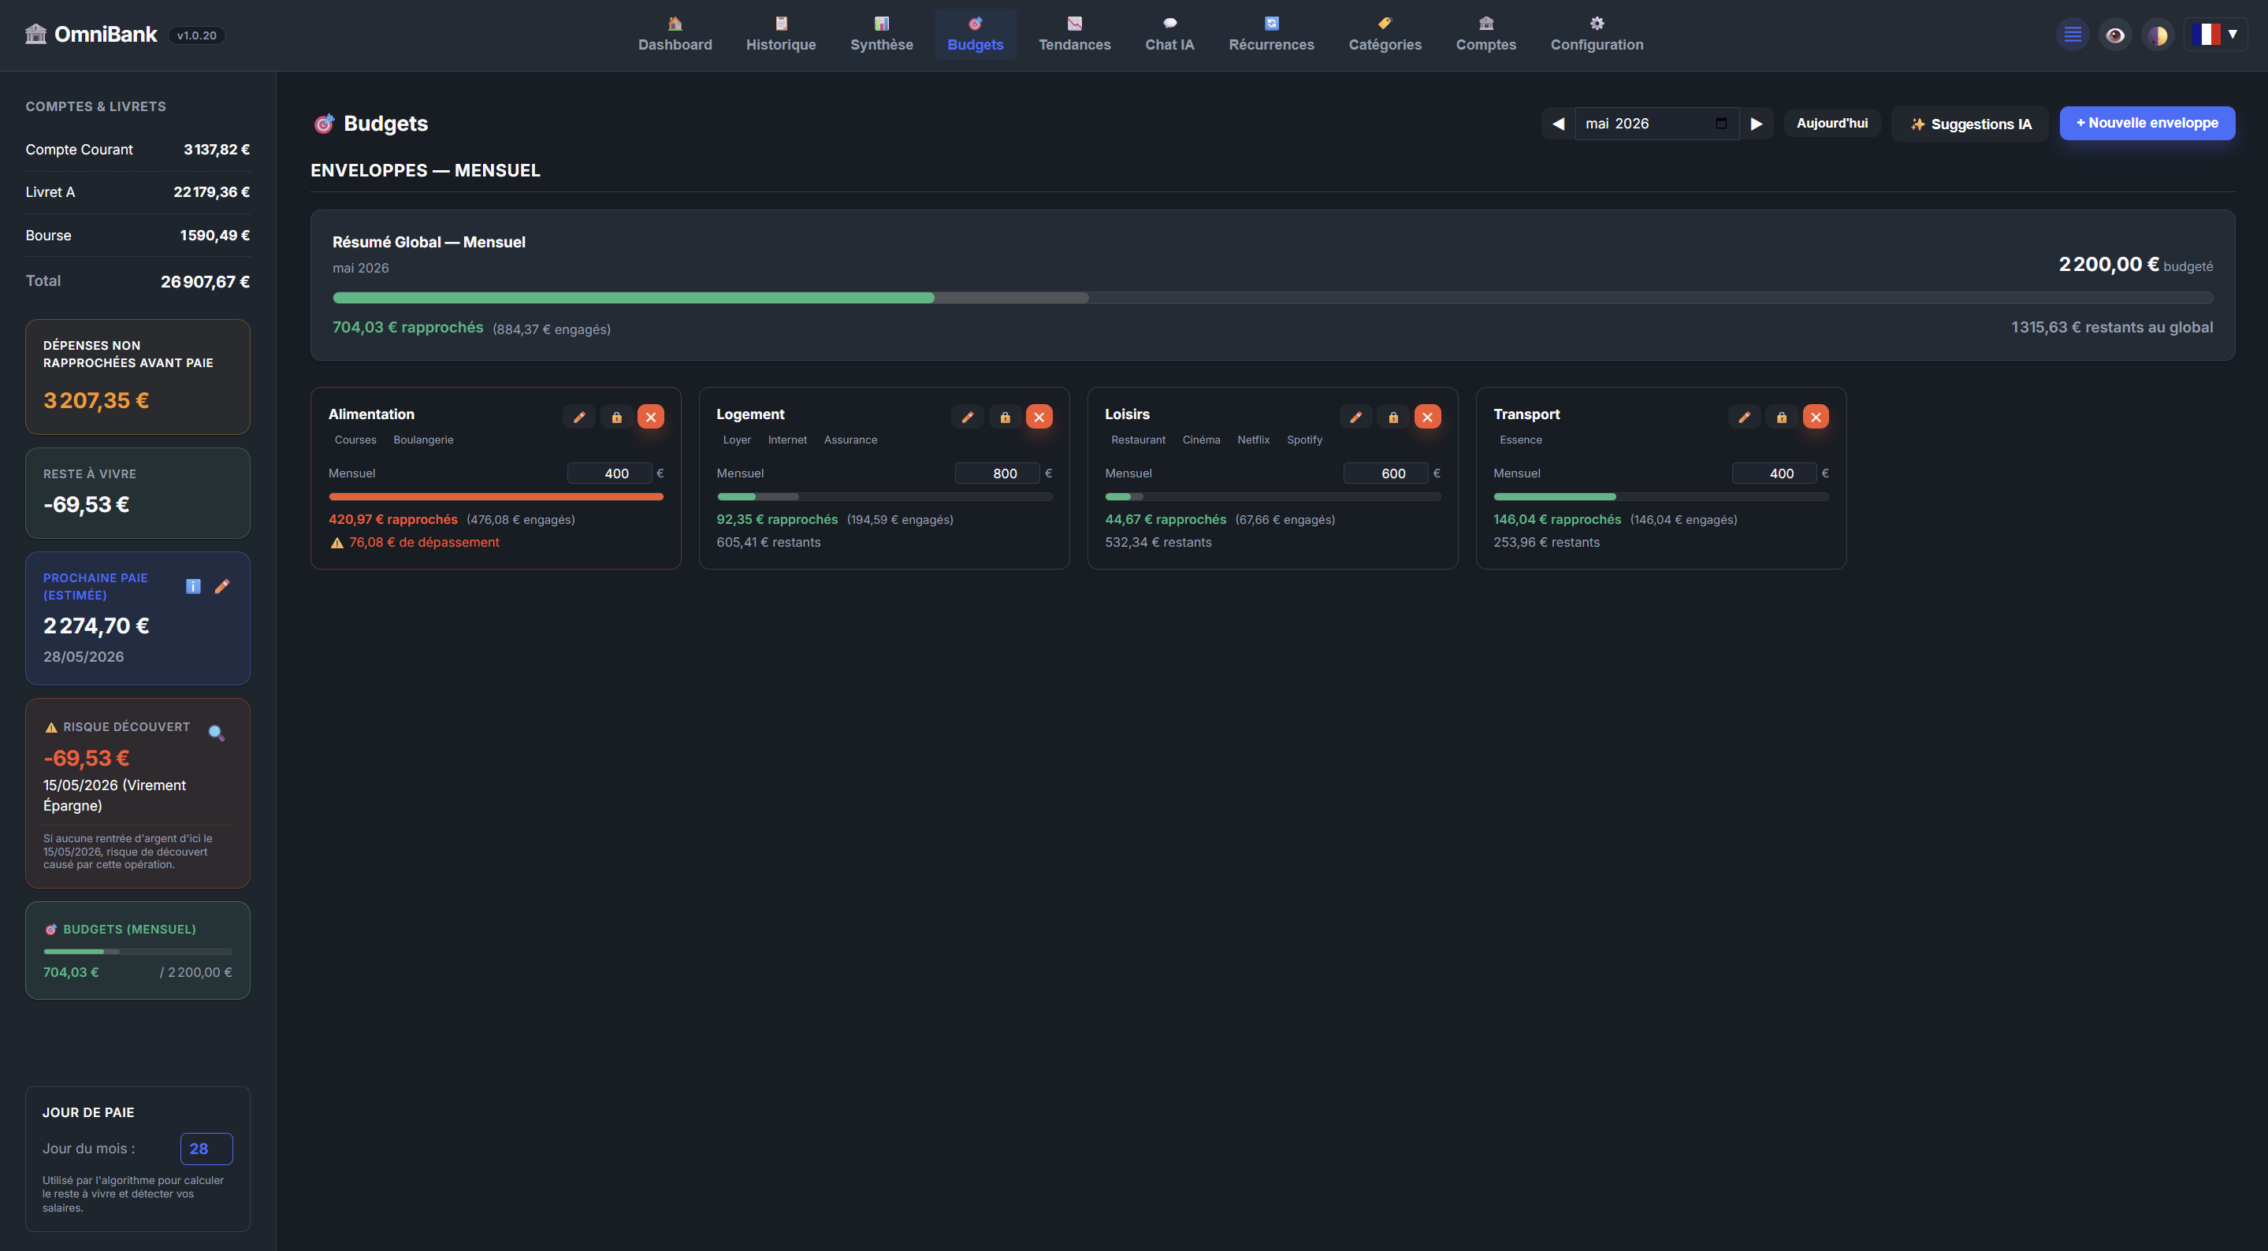Edit the Loisirs monthly amount 600
This screenshot has width=2268, height=1251.
coord(1386,473)
